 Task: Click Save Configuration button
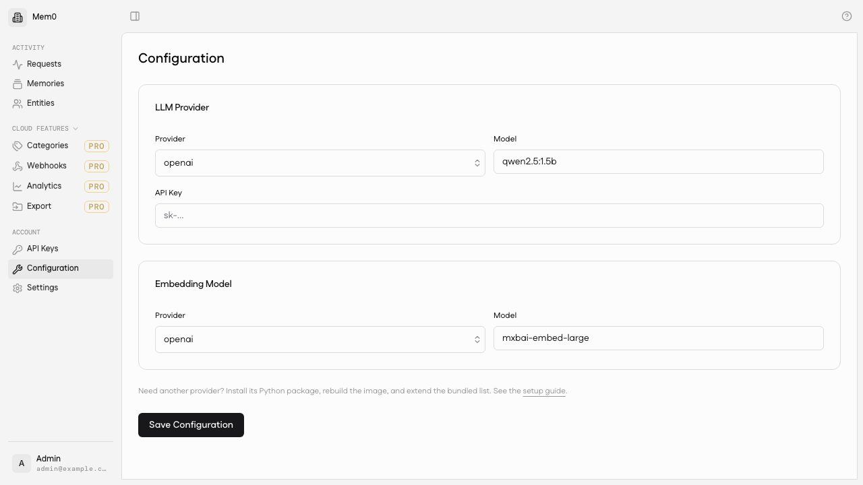point(191,425)
